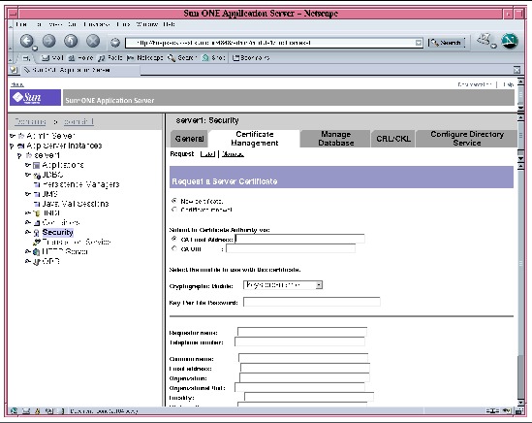This screenshot has height=423, width=532.
Task: Select the Certificate renewal radio button
Action: (x=174, y=210)
